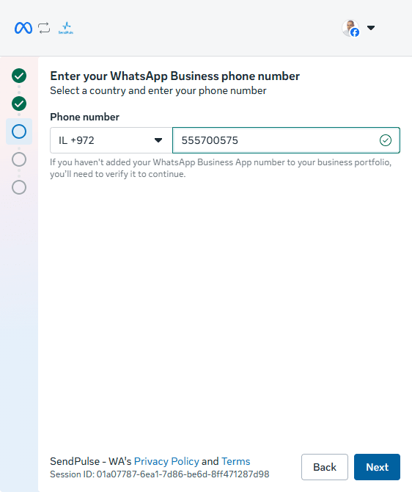The height and width of the screenshot is (492, 412).
Task: Click the Next button
Action: pyautogui.click(x=378, y=467)
